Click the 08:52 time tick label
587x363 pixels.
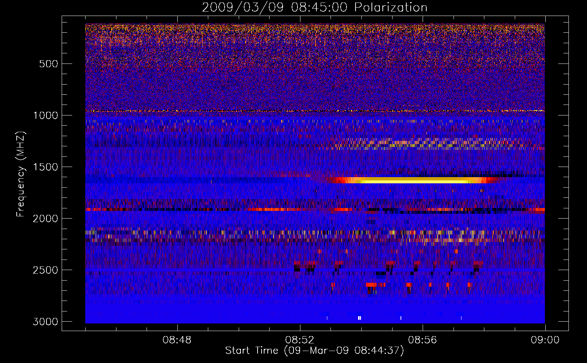(x=300, y=340)
